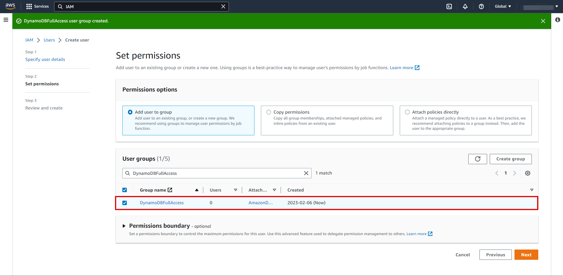
Task: Open the Services grid menu
Action: coord(37,6)
